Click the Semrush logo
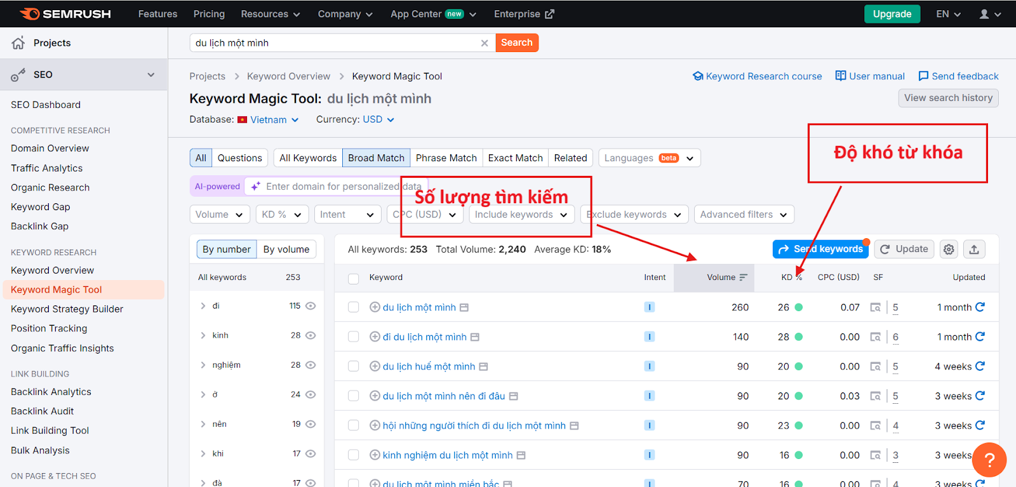The width and height of the screenshot is (1016, 487). [x=65, y=14]
